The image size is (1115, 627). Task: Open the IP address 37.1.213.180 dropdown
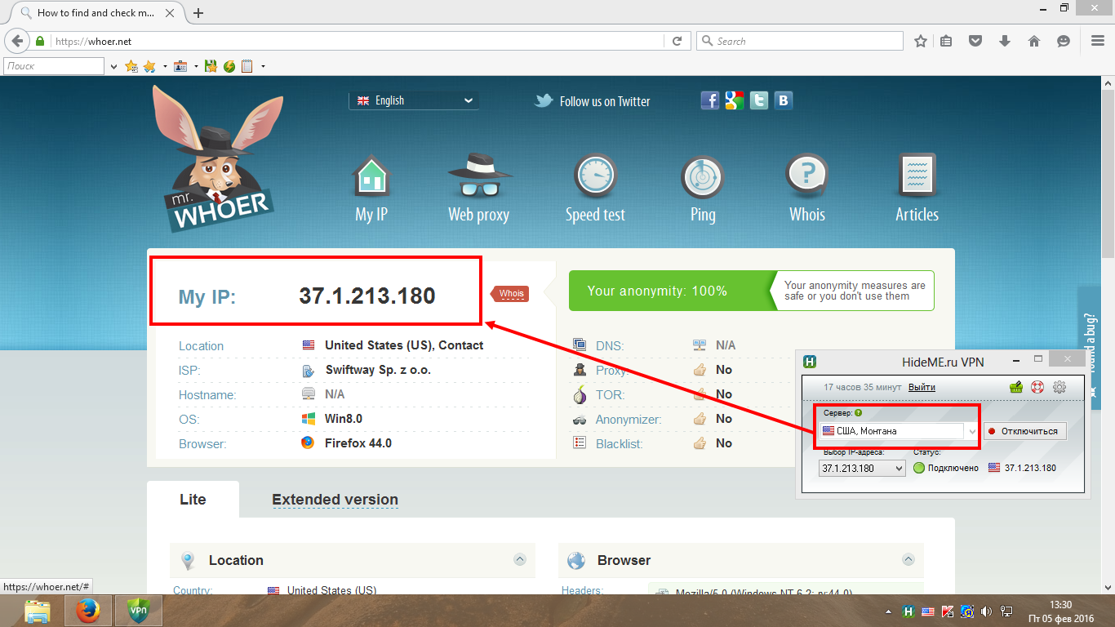[x=862, y=468]
